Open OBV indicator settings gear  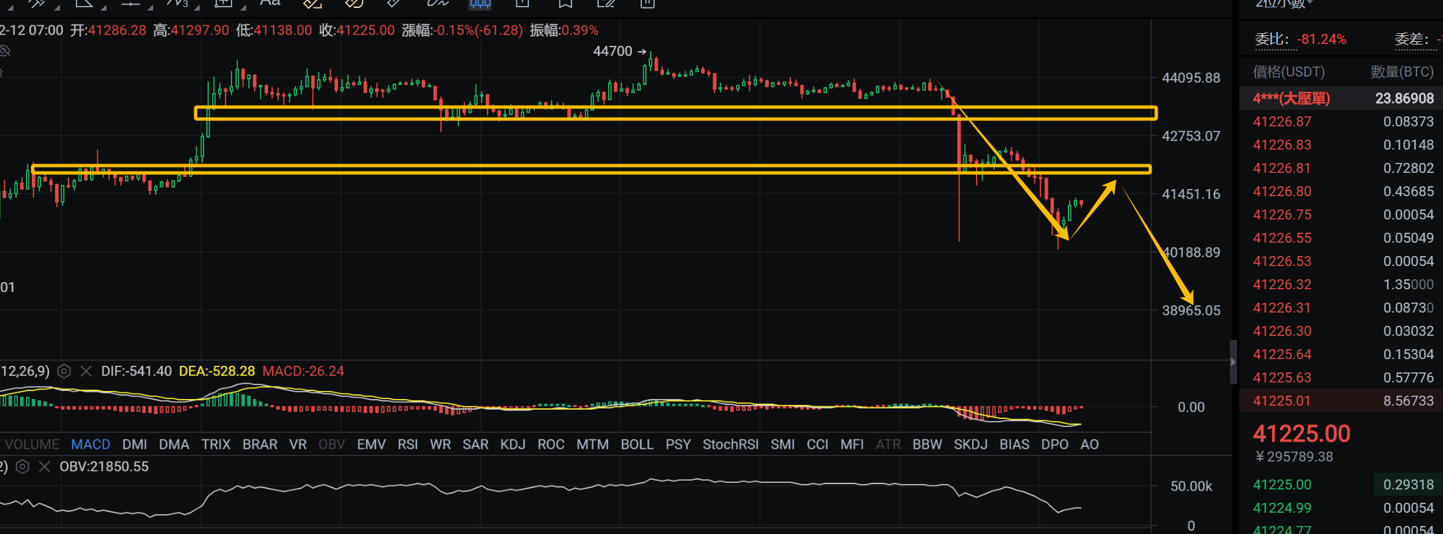pos(22,467)
